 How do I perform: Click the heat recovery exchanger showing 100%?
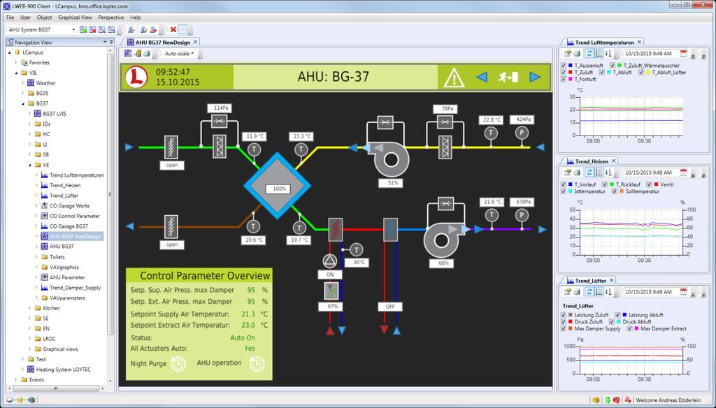coord(277,187)
